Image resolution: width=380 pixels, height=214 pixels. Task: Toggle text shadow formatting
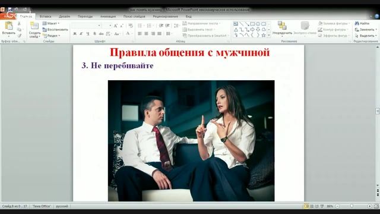coord(94,34)
